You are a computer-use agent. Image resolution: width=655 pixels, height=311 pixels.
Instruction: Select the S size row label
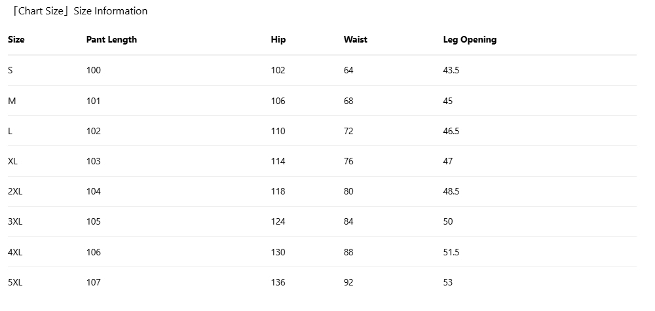point(10,70)
